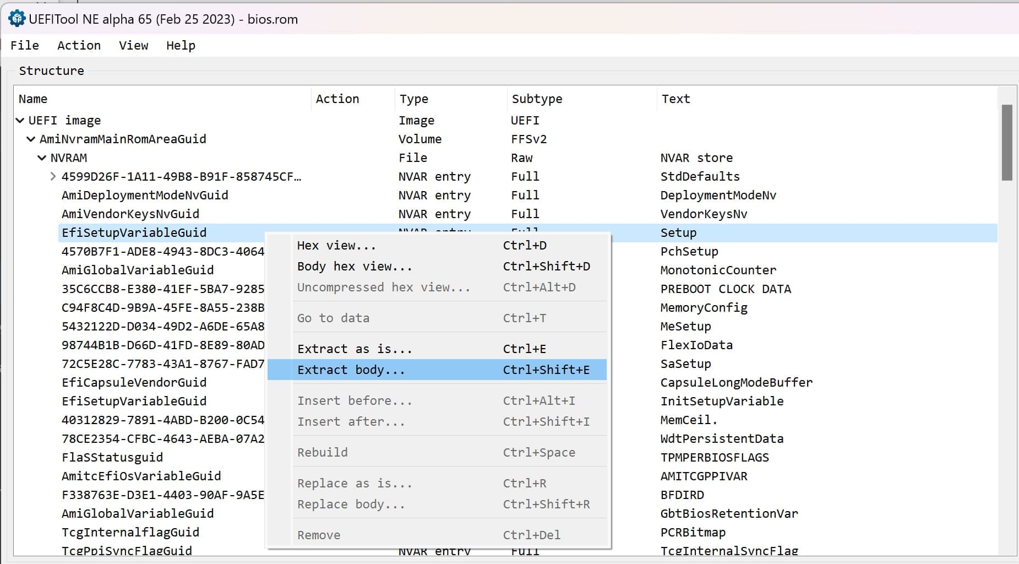The height and width of the screenshot is (564, 1019).
Task: Select the 5432122D-D034-49D2 entry
Action: 163,326
